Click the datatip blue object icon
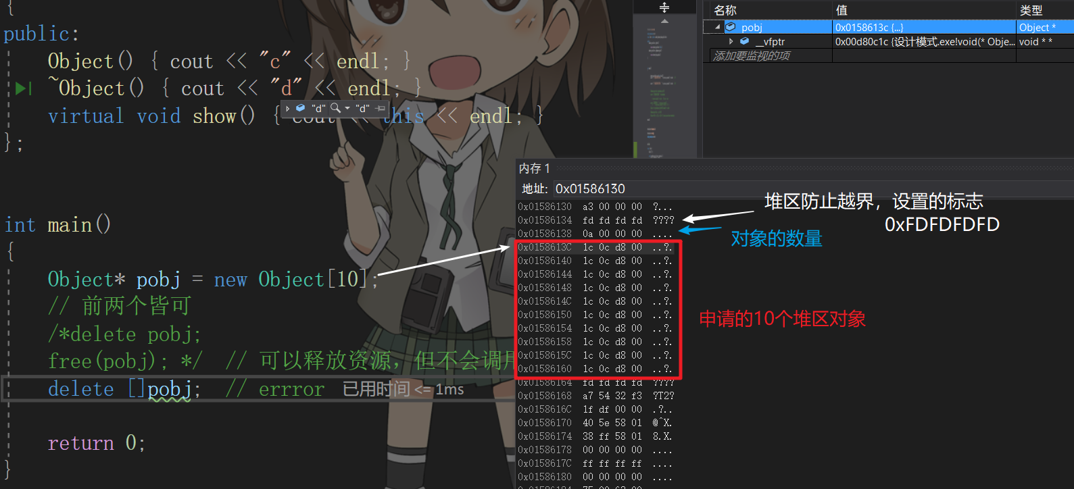Image resolution: width=1074 pixels, height=489 pixels. (x=301, y=108)
